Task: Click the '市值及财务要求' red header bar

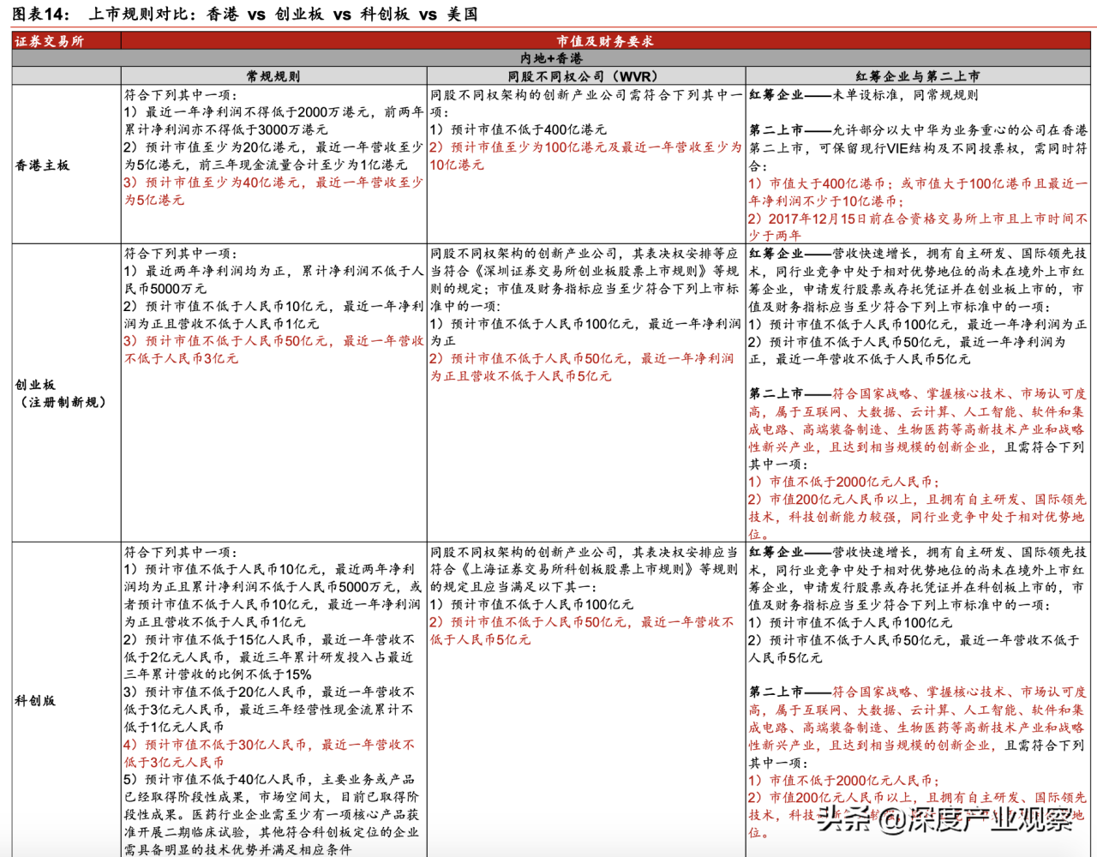Action: [604, 41]
